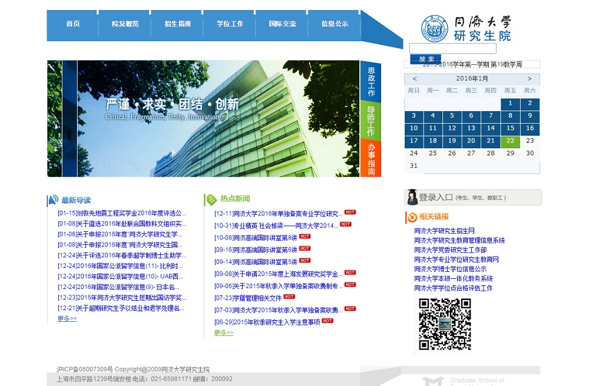Open [09-08]关于申请2015年度上海发展研究奖学金 news
Viewport: 589px width, 386px height.
pos(279,274)
